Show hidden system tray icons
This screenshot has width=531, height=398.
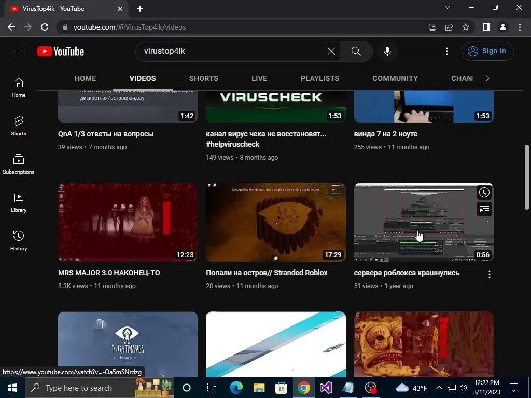point(439,388)
